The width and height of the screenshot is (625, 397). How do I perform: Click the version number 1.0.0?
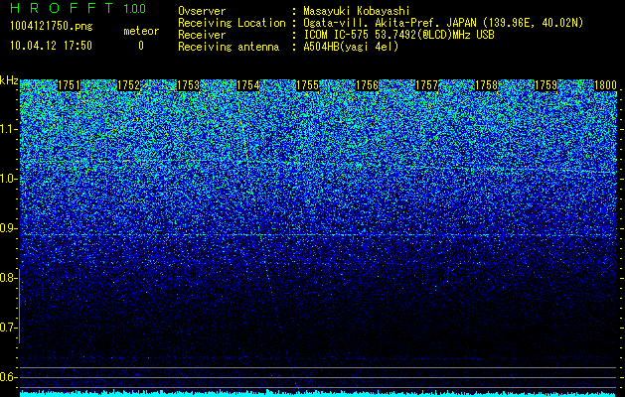tap(135, 9)
